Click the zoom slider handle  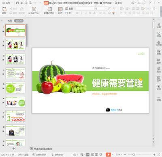[x=134, y=155]
